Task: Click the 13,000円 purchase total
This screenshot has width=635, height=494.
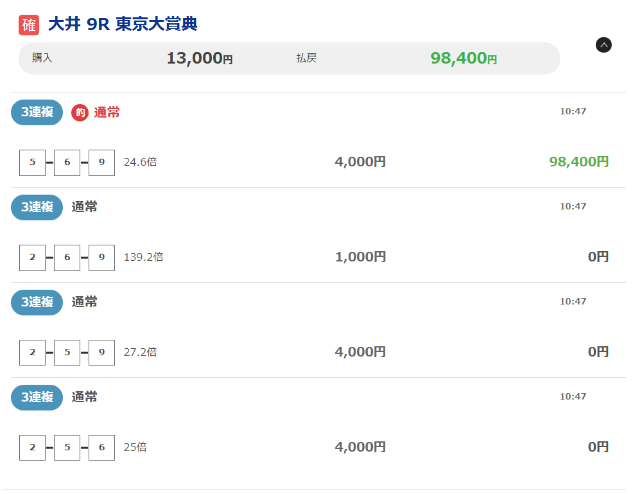Action: (200, 58)
